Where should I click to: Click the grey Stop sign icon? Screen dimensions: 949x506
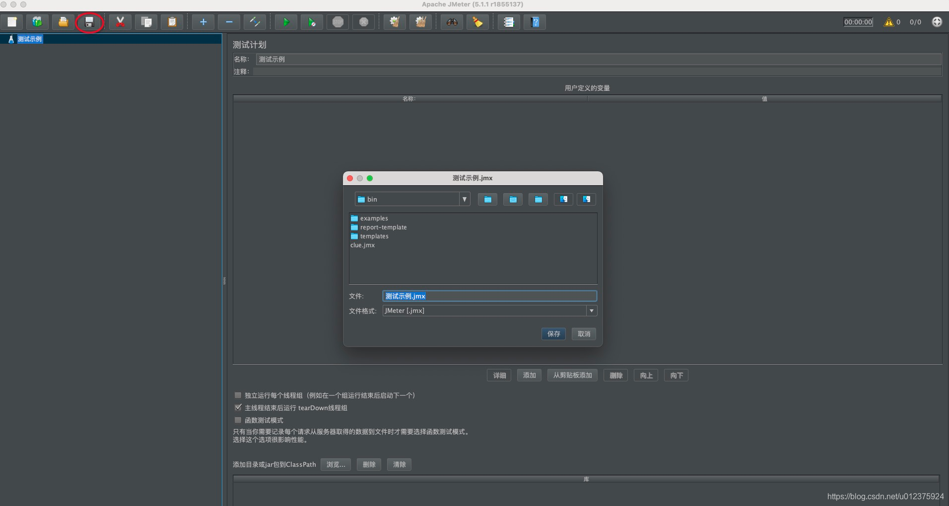tap(338, 22)
